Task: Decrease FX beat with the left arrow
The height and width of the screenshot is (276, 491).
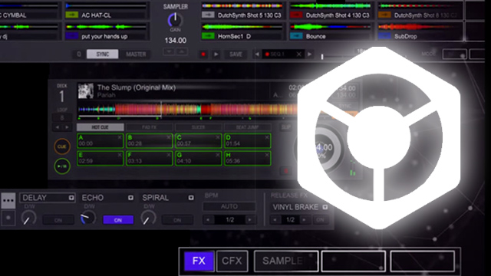Action: click(x=208, y=220)
